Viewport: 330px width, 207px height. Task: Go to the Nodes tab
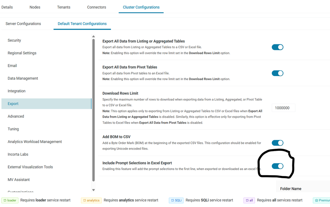tap(35, 7)
